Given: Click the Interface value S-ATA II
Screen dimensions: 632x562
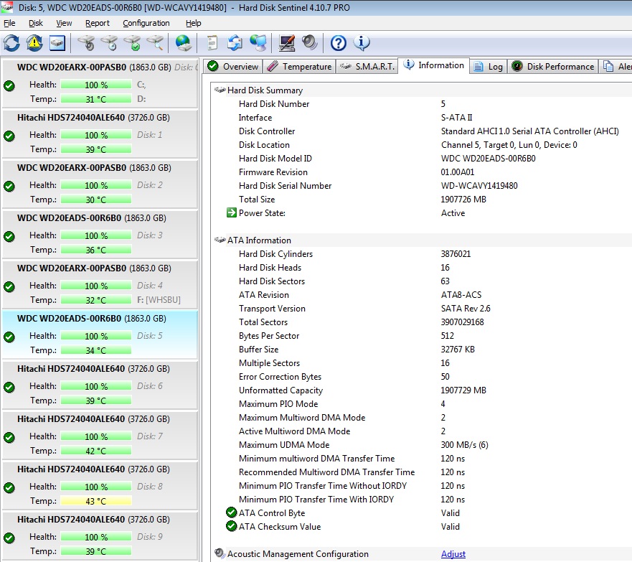Looking at the screenshot, I should 457,117.
